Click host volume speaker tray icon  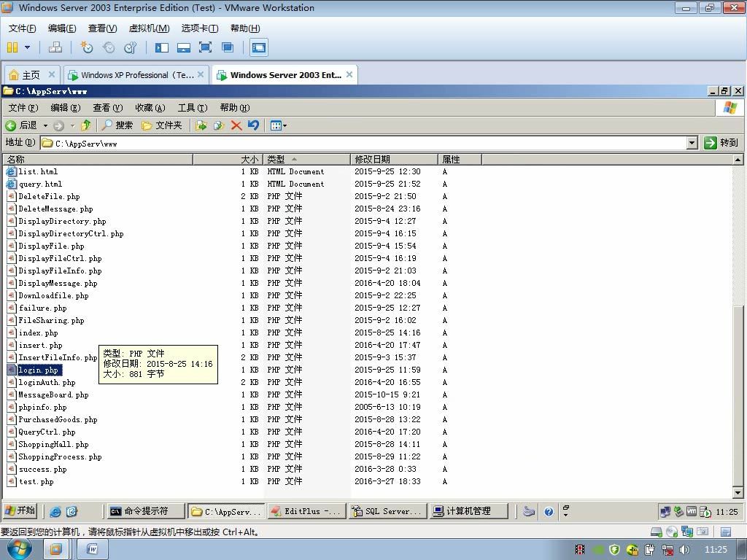tap(684, 549)
